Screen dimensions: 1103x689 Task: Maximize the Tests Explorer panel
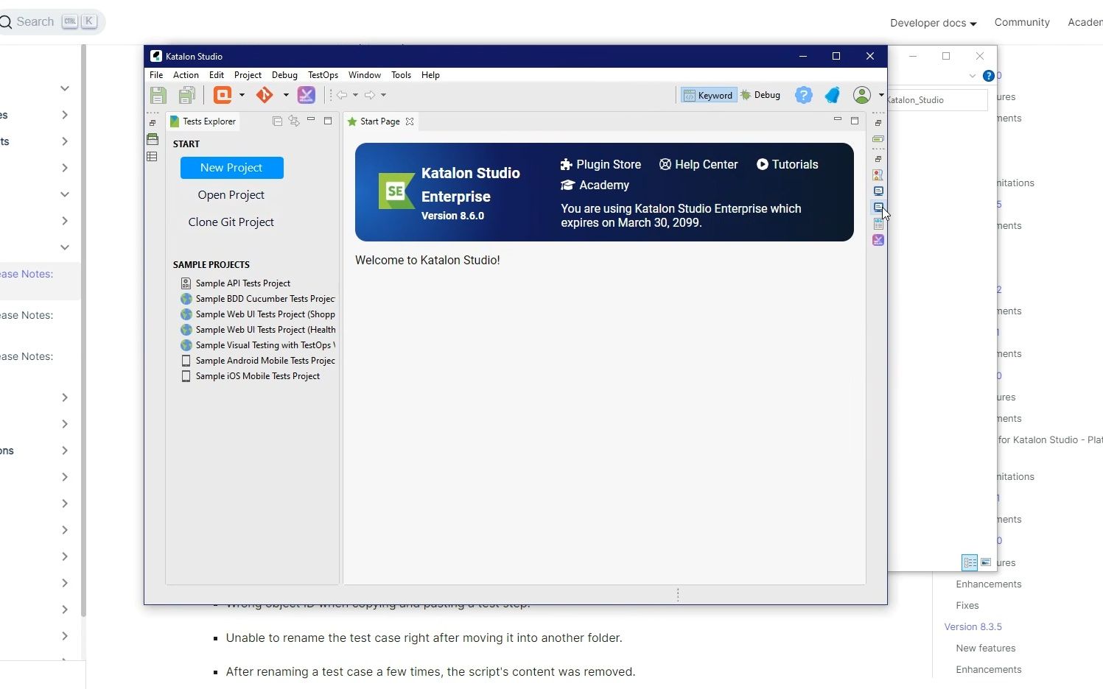point(328,121)
